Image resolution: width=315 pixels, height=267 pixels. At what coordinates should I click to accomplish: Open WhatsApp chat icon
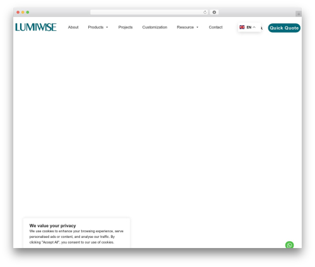click(289, 245)
